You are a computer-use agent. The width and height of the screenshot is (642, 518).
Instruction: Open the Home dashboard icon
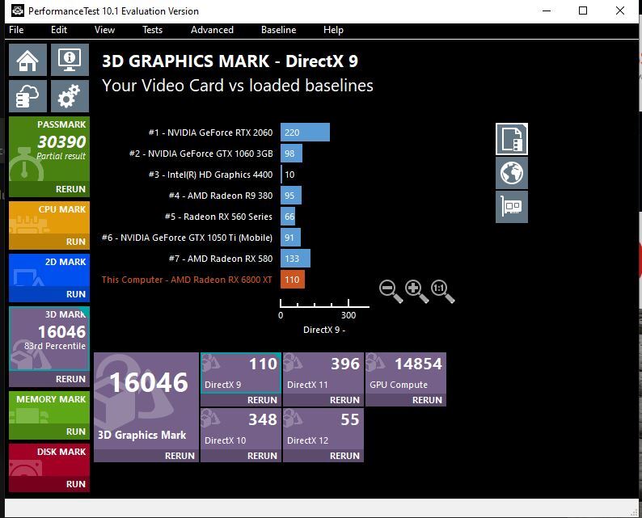[x=27, y=60]
